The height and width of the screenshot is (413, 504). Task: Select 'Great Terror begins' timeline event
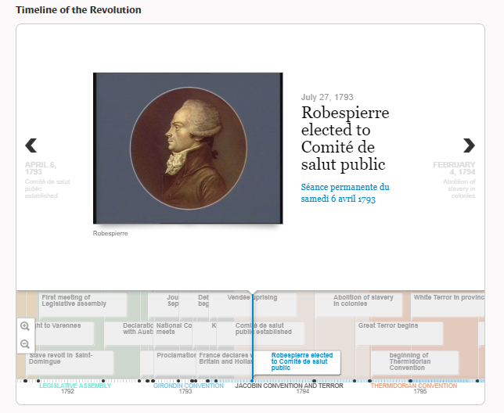tap(399, 333)
